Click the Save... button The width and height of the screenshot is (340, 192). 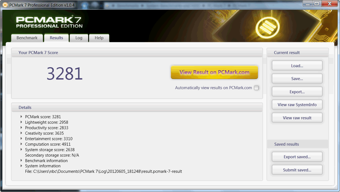pos(297,79)
